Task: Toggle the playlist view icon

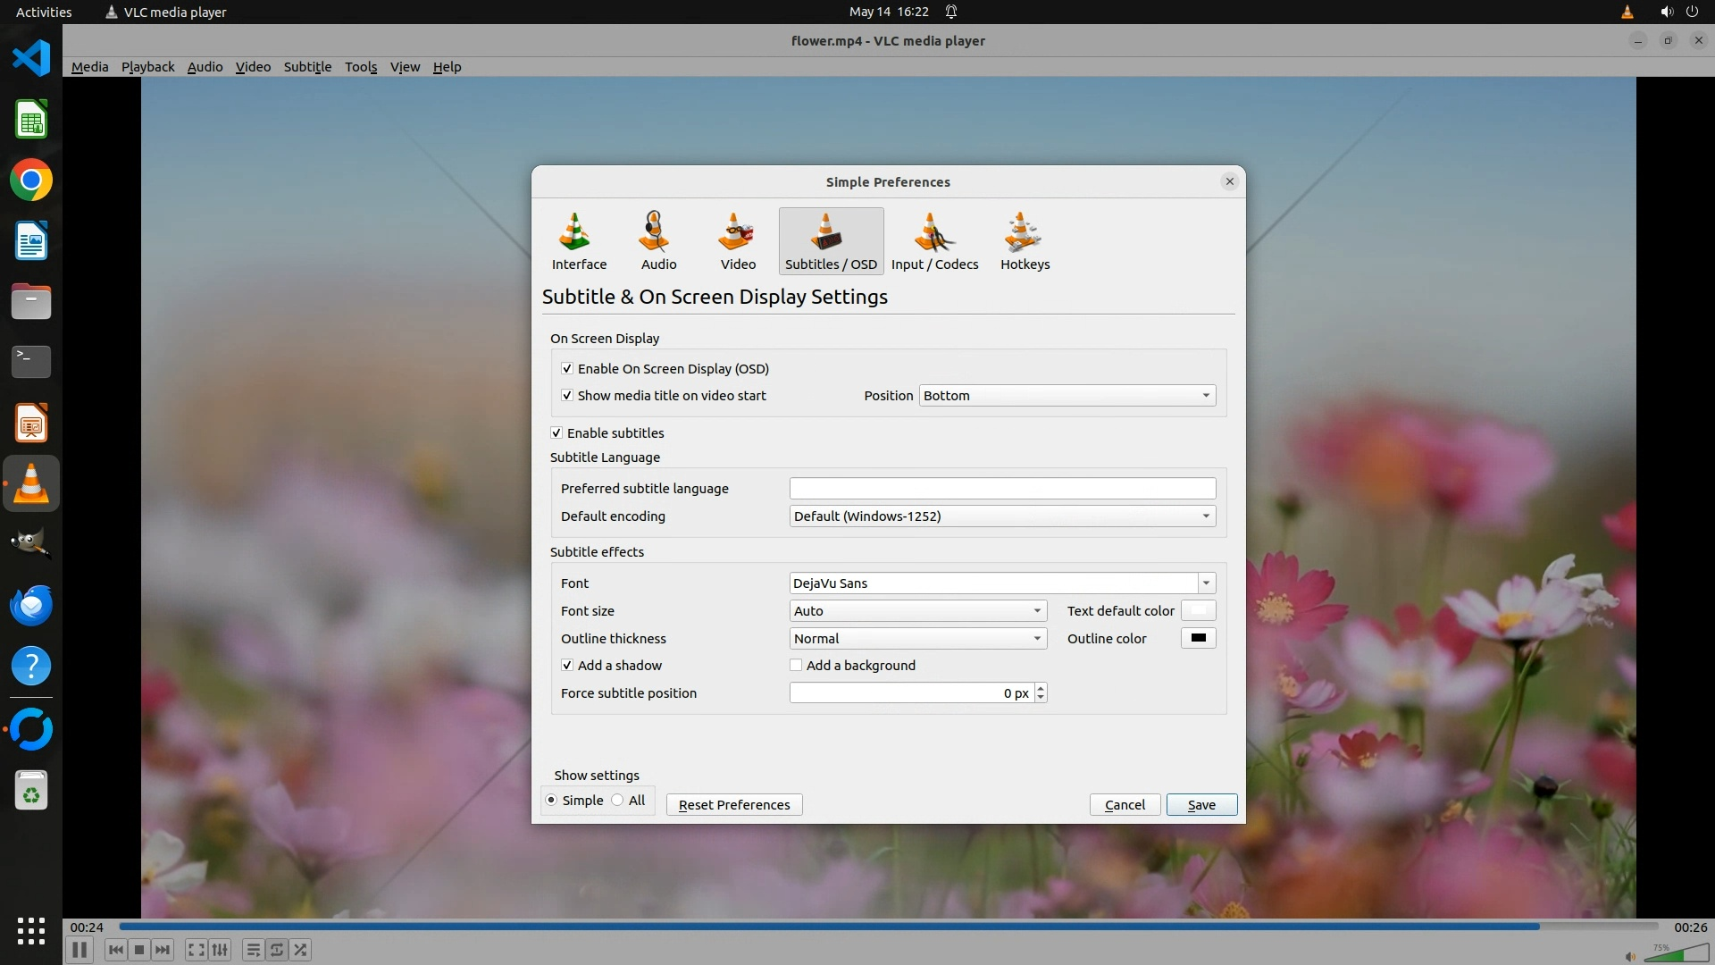Action: (x=253, y=950)
